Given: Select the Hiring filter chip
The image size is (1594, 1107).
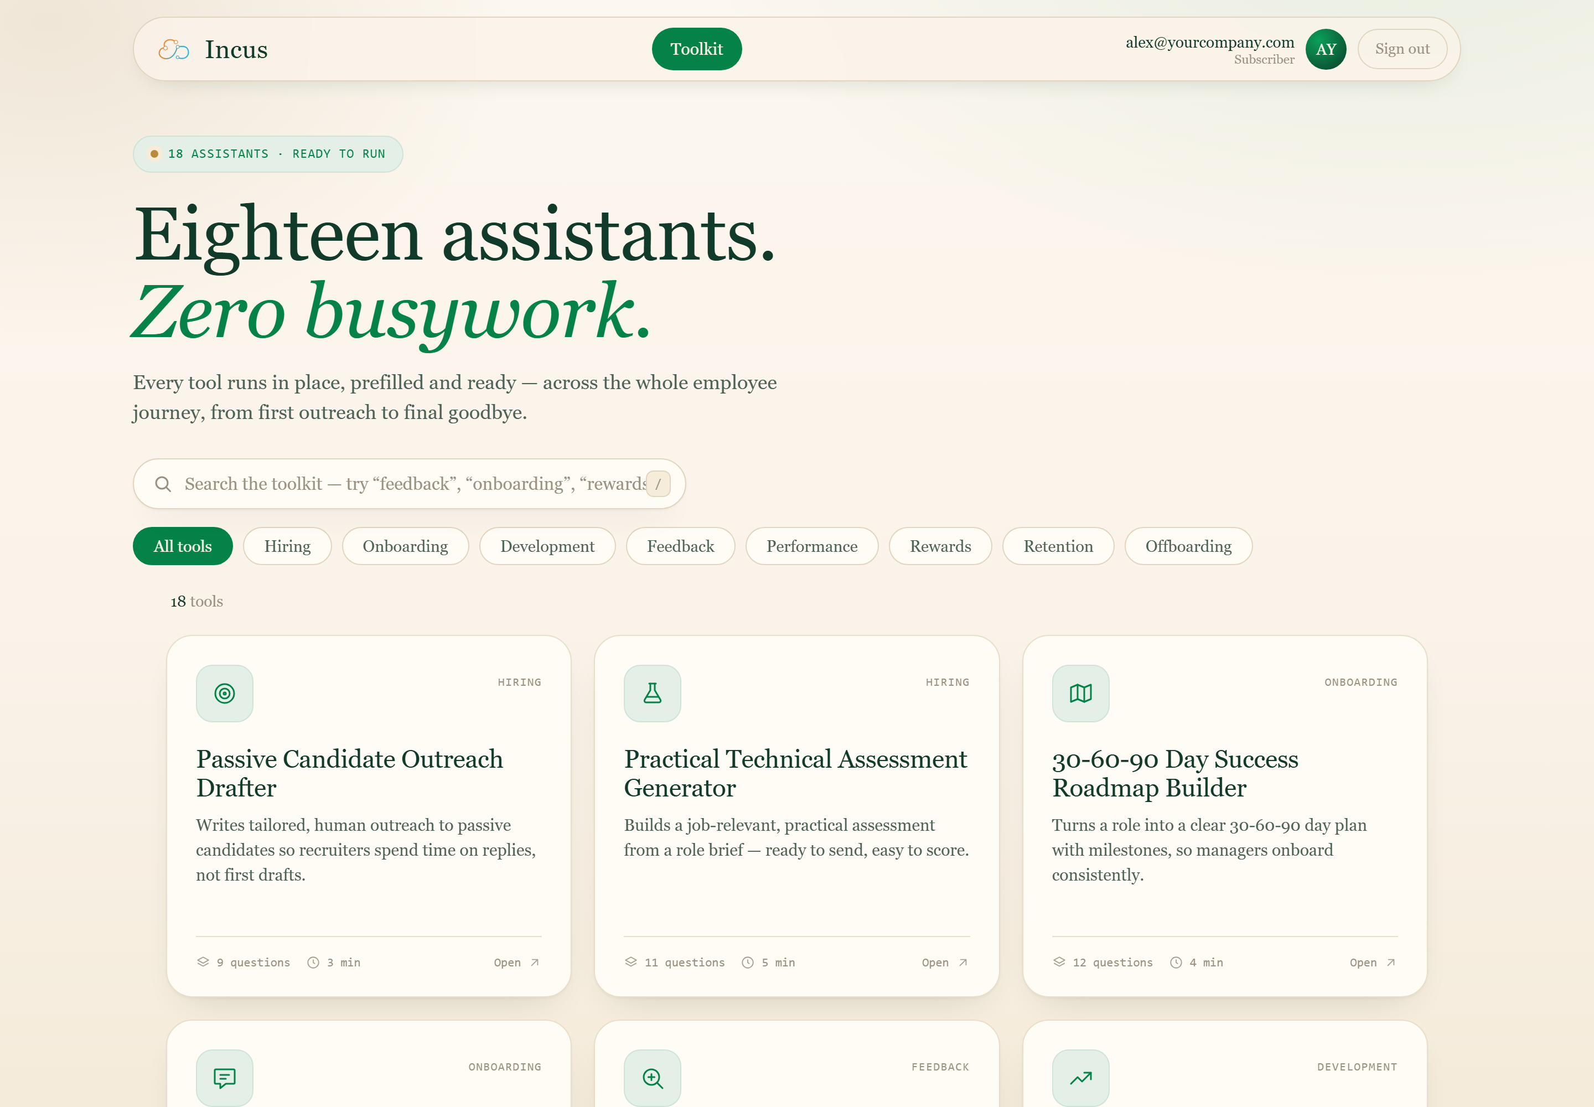Looking at the screenshot, I should 287,546.
